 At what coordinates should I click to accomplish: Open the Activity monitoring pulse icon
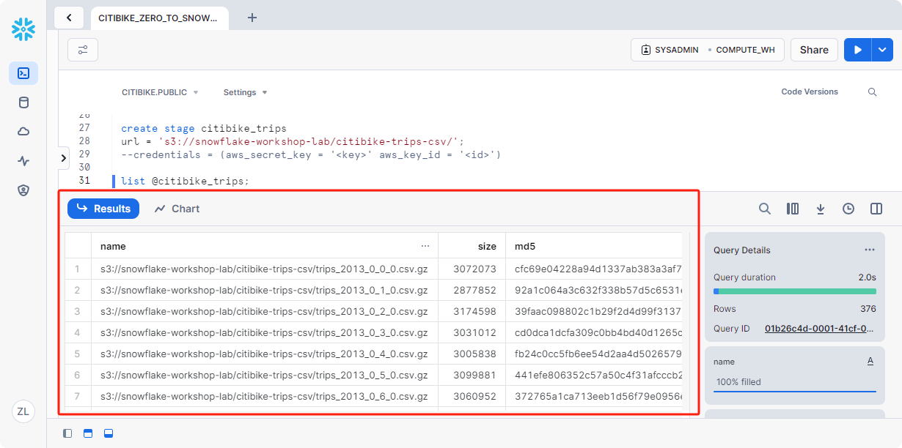pos(23,161)
